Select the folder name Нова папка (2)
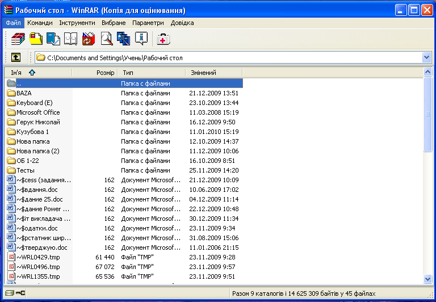436x302 pixels. [x=38, y=151]
